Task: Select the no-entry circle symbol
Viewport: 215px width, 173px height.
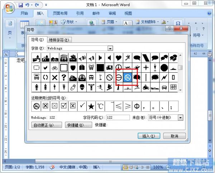Action: 119,77
